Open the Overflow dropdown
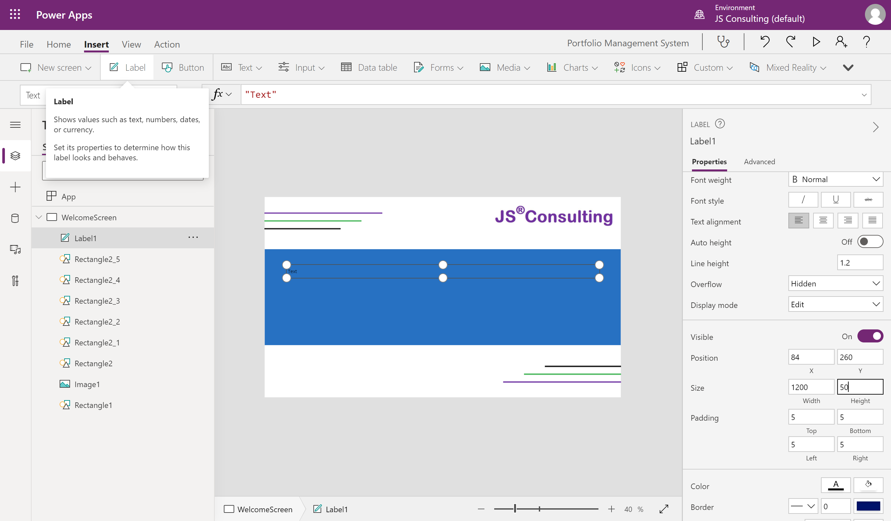This screenshot has width=891, height=521. tap(836, 284)
